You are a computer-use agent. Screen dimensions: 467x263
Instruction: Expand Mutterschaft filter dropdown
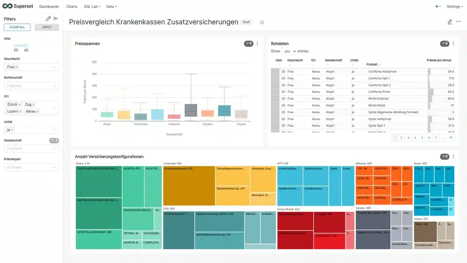pyautogui.click(x=55, y=86)
